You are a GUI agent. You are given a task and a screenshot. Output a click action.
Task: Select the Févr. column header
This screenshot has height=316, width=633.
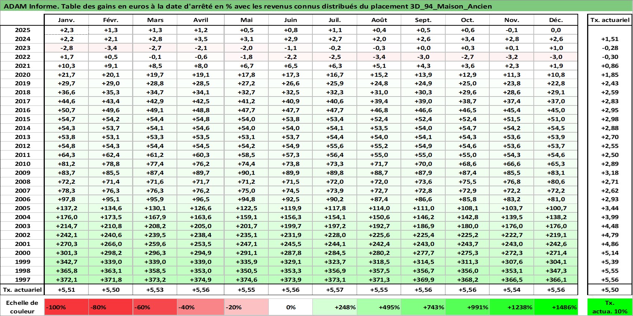[x=111, y=20]
